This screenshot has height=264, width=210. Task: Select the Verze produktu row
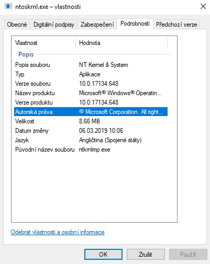tap(91, 102)
